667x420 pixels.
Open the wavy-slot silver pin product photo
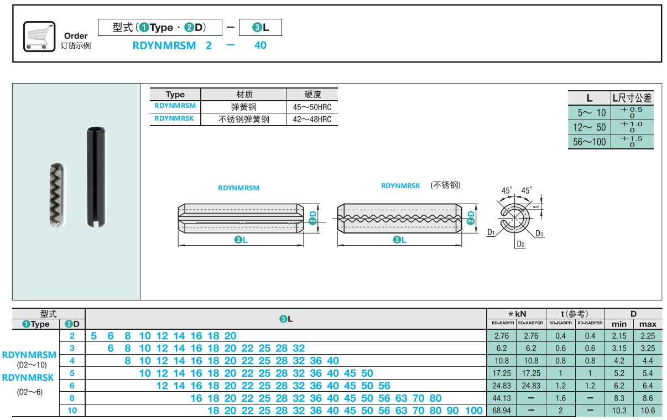click(x=57, y=195)
